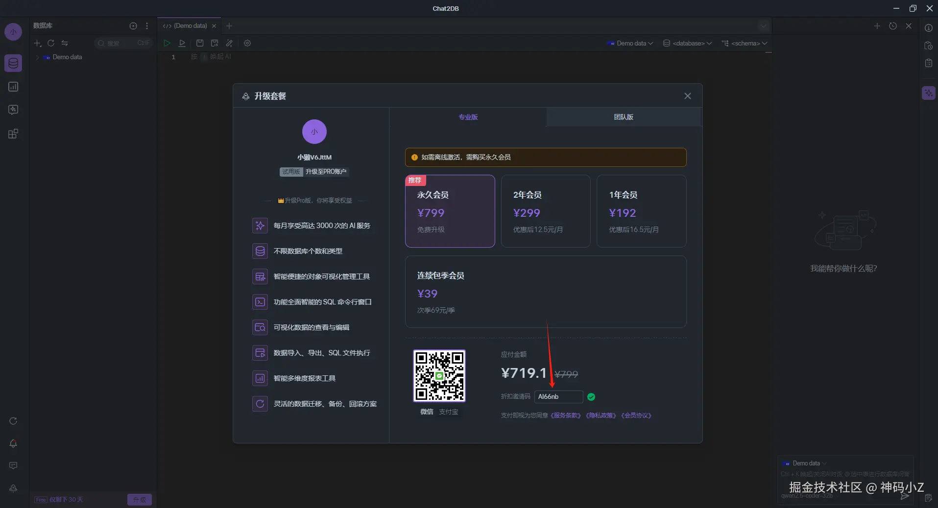Open the <database> selector dropdown
The height and width of the screenshot is (508, 938).
click(688, 44)
